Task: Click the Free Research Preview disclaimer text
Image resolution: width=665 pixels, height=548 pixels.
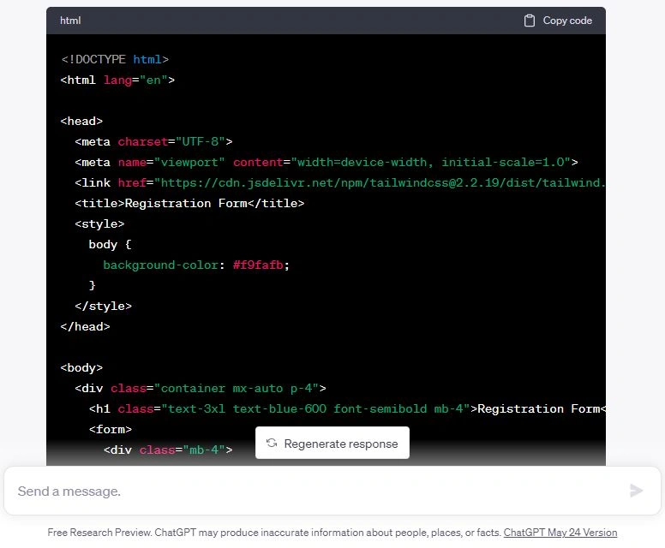Action: pos(274,533)
